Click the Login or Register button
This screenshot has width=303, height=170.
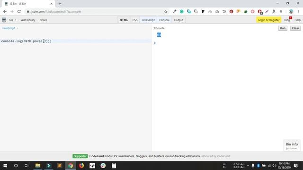pos(268,20)
